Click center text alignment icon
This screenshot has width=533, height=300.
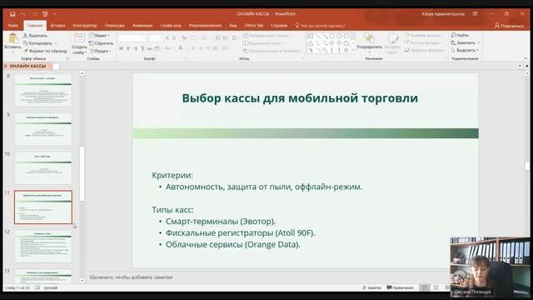pos(201,48)
